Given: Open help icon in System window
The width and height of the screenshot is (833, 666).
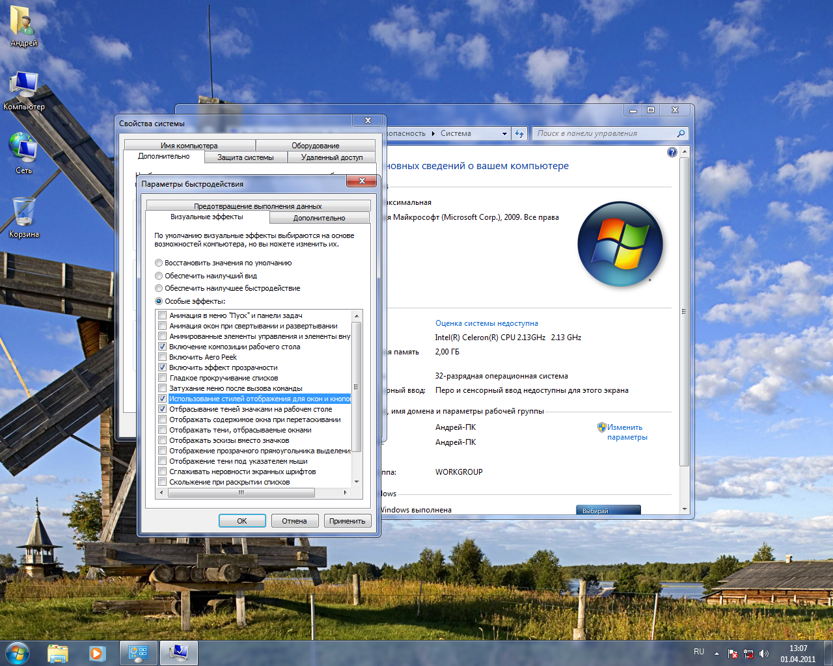Looking at the screenshot, I should tap(672, 152).
